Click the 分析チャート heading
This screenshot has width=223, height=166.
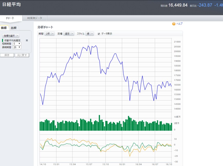45,27
